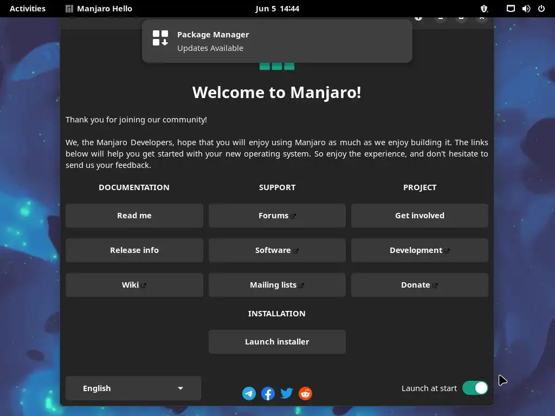Expand the English language dropdown
555x416 pixels.
point(133,388)
